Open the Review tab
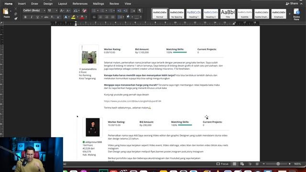 pos(114,4)
